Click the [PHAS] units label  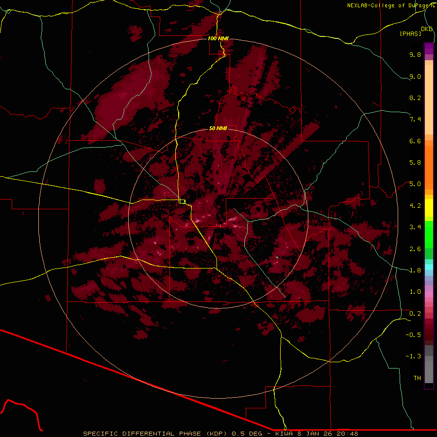click(410, 34)
